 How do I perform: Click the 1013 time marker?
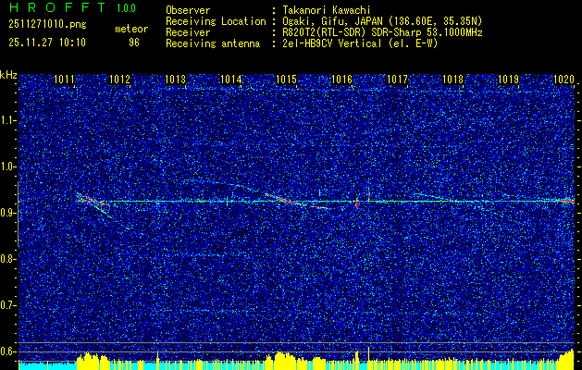[175, 80]
